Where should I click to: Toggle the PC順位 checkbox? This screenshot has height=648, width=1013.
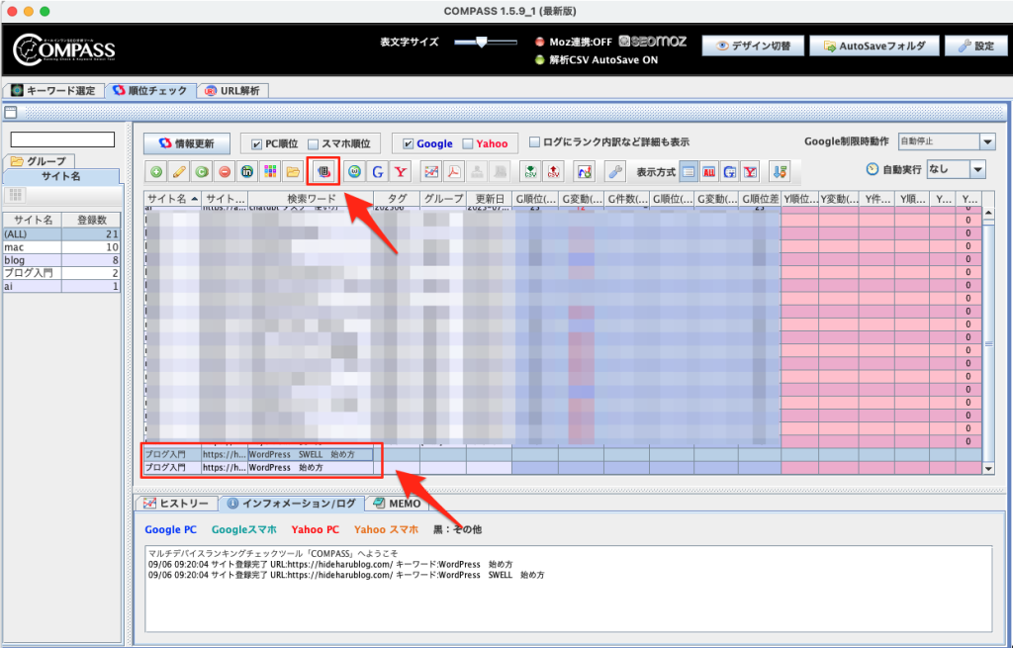257,143
